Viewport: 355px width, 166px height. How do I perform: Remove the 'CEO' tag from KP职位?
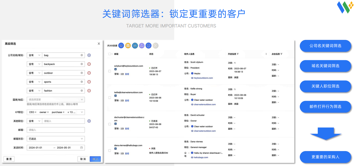(x=35, y=112)
